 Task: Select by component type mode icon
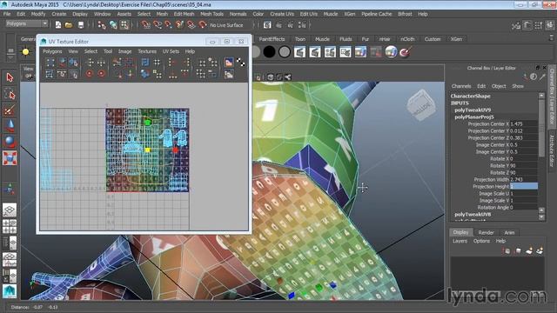pos(124,25)
